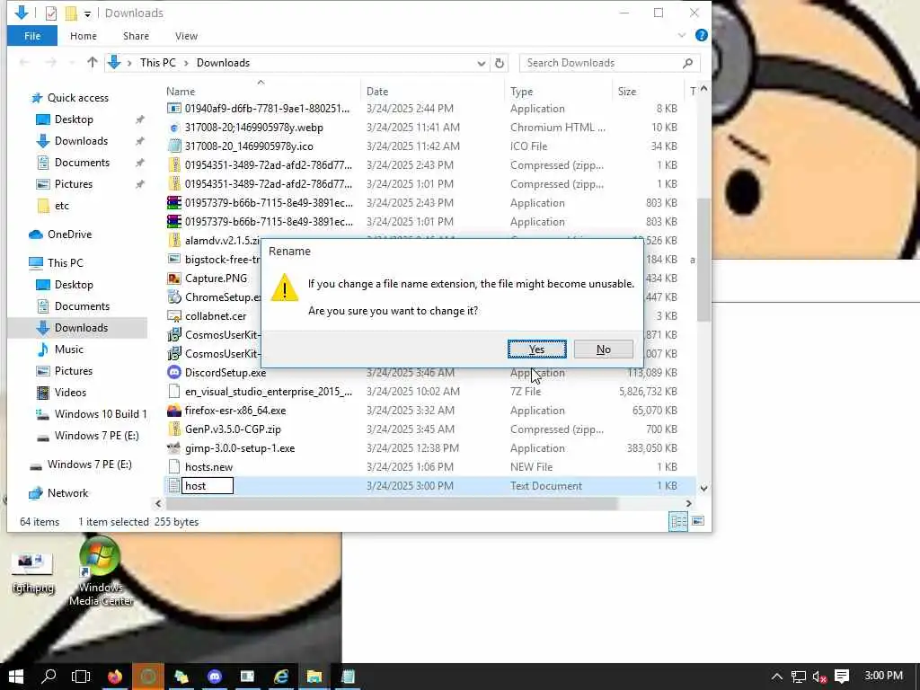
Task: Select the firefox-esr-x86_64.exe icon
Action: tap(174, 410)
